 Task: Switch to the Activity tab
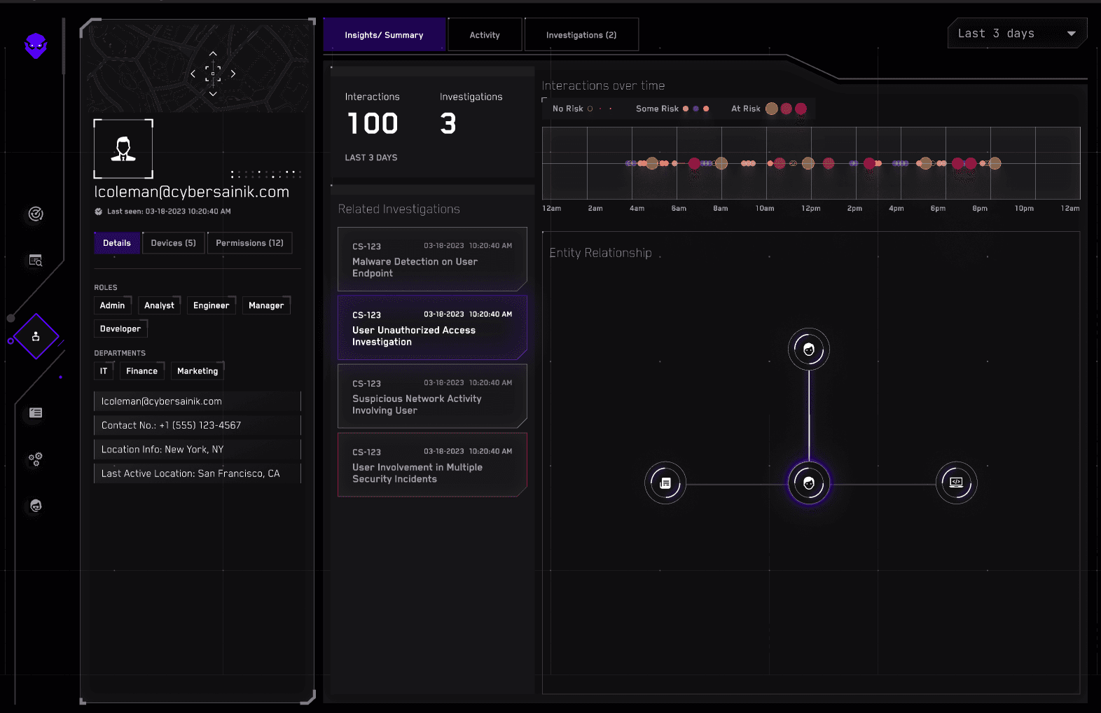[485, 35]
